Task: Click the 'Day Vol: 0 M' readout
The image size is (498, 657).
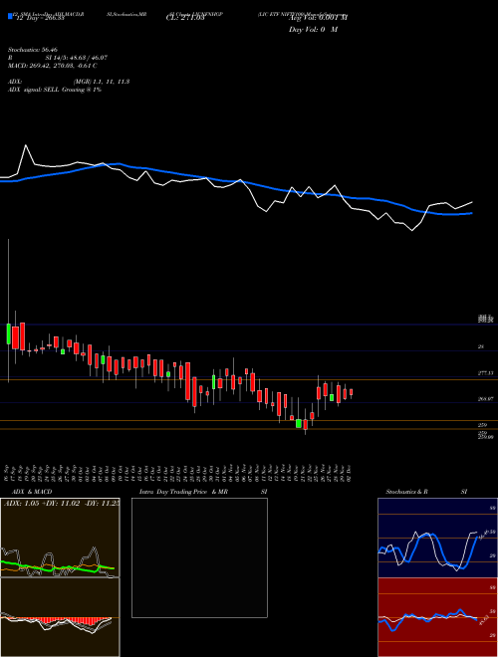Action: pos(313,30)
